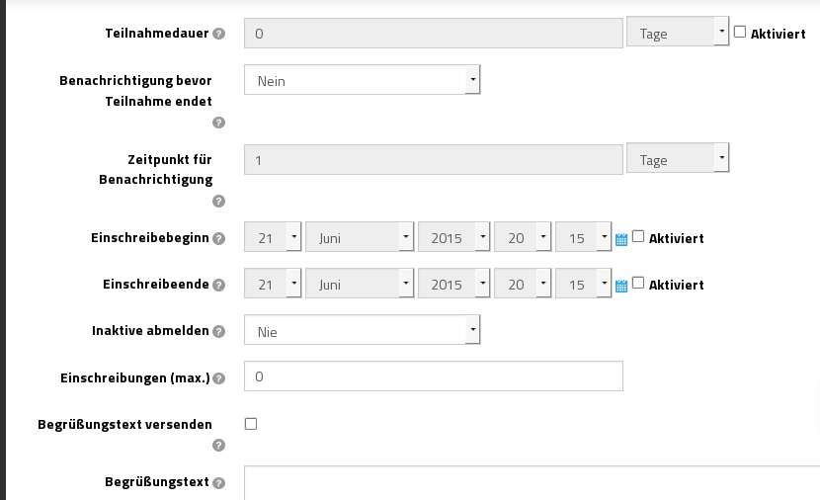Click help icon beside Einschreibungen (max.)

pos(218,378)
